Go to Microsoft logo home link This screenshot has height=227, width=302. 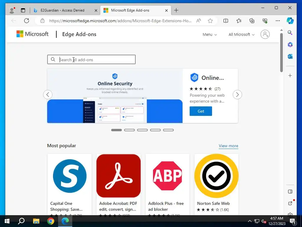[x=32, y=34]
